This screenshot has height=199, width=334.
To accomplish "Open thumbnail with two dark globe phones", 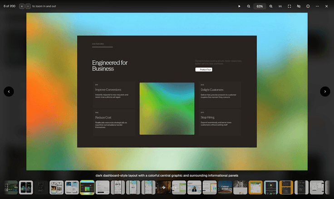I will [26, 188].
